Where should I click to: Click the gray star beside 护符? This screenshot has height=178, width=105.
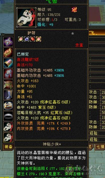click(x=72, y=33)
